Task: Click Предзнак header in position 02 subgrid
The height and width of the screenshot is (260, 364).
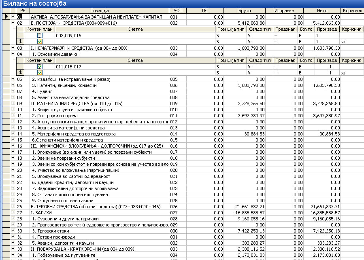Action: point(285,29)
